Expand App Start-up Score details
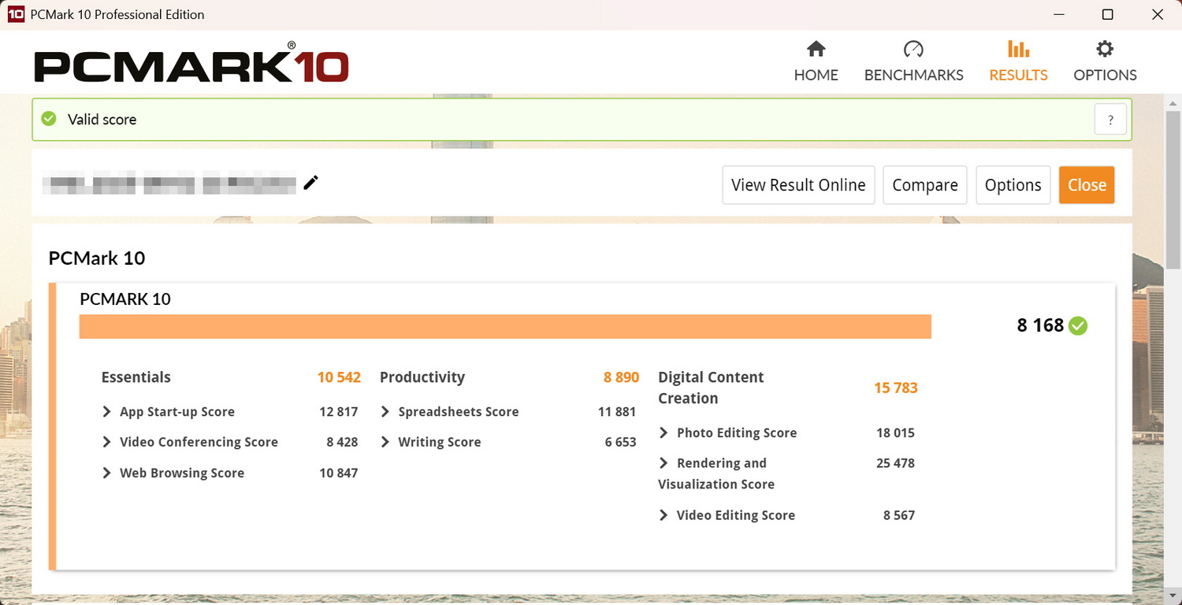Screen dimensions: 1182x605 [x=106, y=411]
